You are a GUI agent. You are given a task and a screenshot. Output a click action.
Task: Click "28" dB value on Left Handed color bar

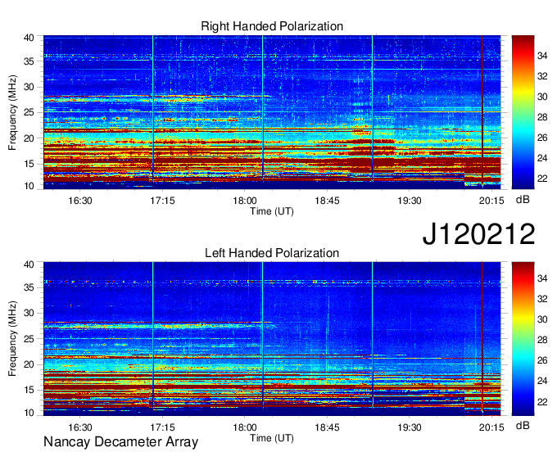(542, 341)
